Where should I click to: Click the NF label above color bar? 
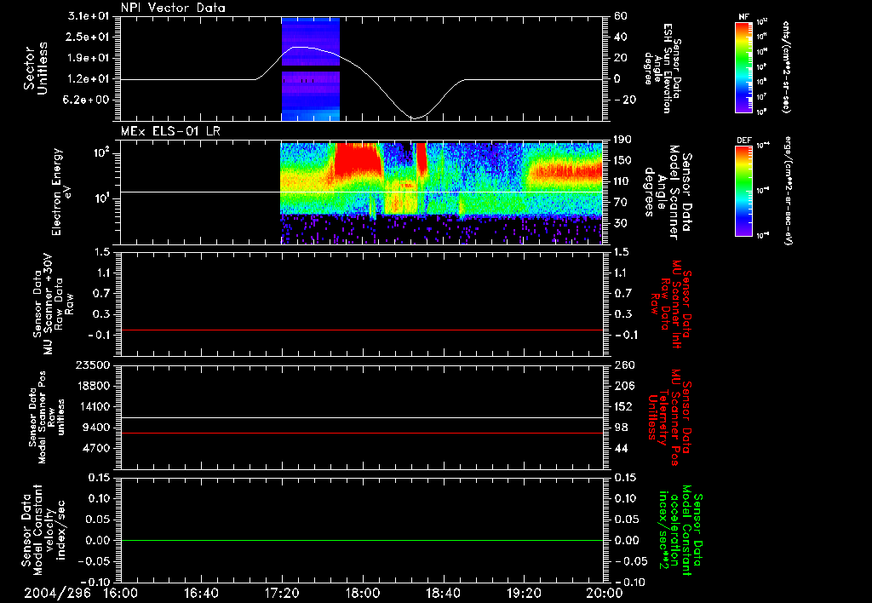click(743, 17)
